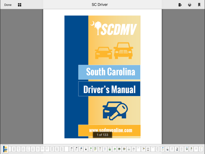
Task: Click the www.scdmvonline.com link on the cover
Action: tap(111, 130)
